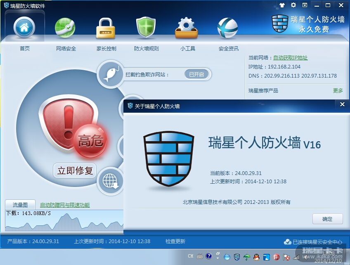350x265 pixels.
Task: Click the 立即修复 (Repair Now) button
Action: point(75,170)
